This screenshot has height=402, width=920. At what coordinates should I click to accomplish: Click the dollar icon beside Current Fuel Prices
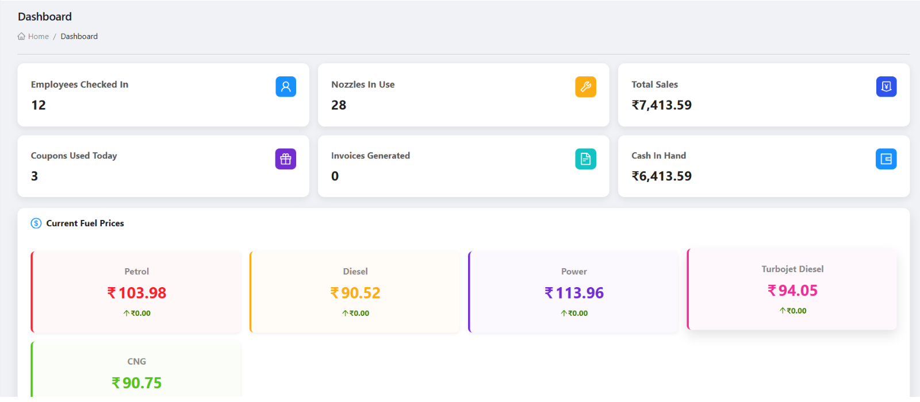[x=36, y=223]
